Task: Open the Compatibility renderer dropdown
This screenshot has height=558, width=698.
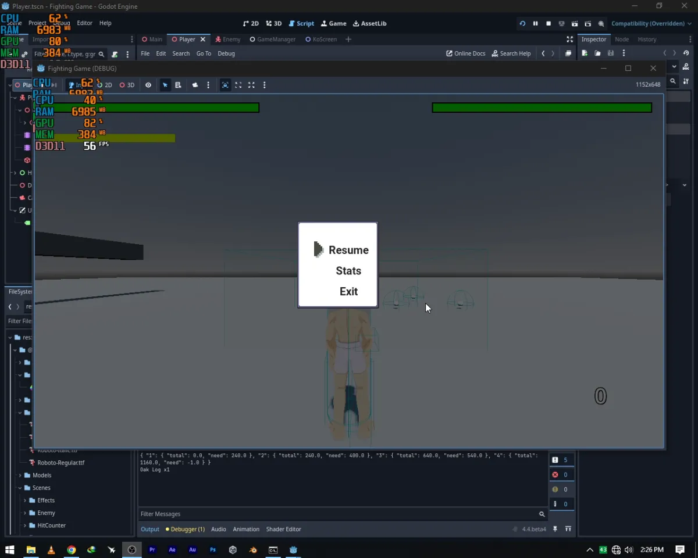Action: tap(651, 23)
